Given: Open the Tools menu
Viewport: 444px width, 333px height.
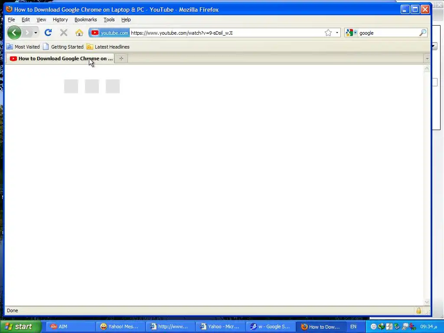Looking at the screenshot, I should 109,20.
